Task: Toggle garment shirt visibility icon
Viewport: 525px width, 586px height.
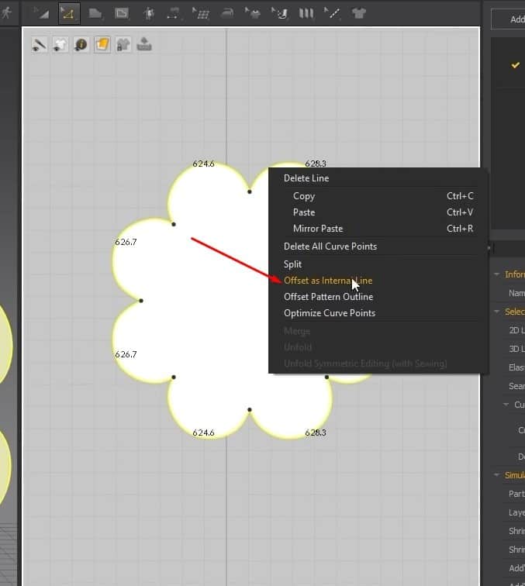Action: (x=60, y=45)
